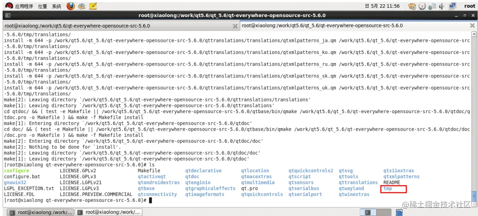Click LGPL_EXCEPTION.txt in the listing
478x216 pixels.
[x=29, y=188]
